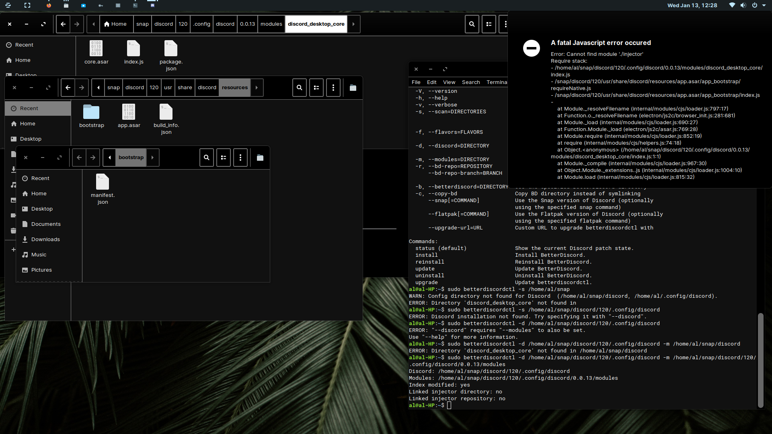Toggle list view in the discord_desktop_core window

point(489,24)
